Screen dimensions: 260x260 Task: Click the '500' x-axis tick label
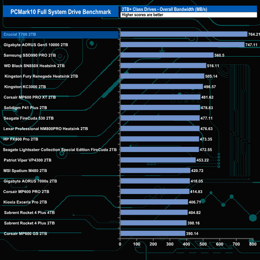point(203,244)
